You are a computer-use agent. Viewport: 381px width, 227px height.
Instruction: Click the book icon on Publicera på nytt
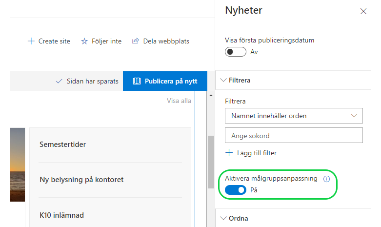point(137,82)
